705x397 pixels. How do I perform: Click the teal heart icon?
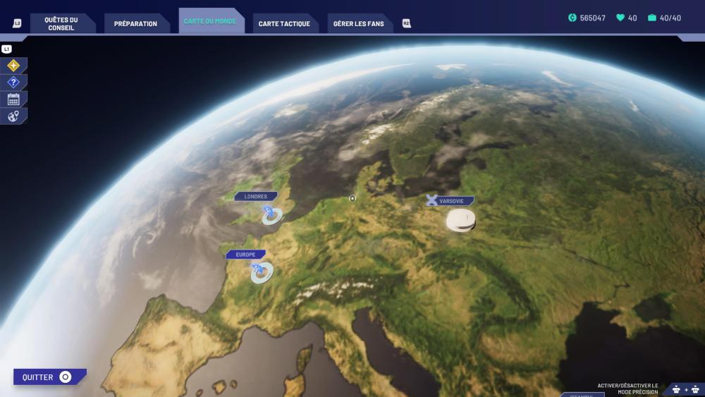(620, 18)
